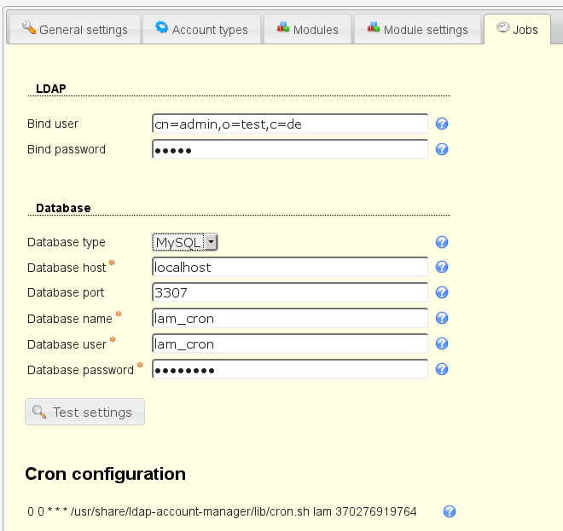
Task: Click help icon beside Database user
Action: (x=442, y=344)
